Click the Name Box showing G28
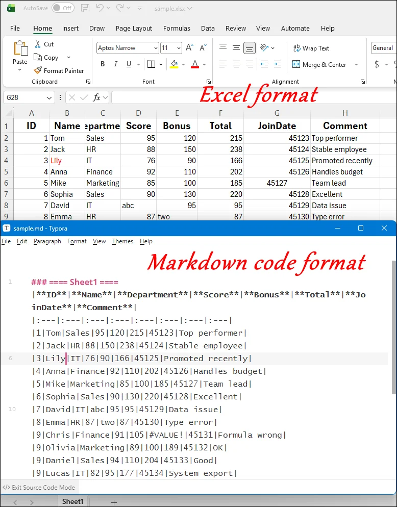Viewport: 397px width, 507px height. tap(29, 97)
